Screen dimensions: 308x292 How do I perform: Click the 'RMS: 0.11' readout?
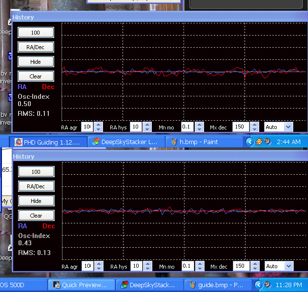(x=34, y=113)
